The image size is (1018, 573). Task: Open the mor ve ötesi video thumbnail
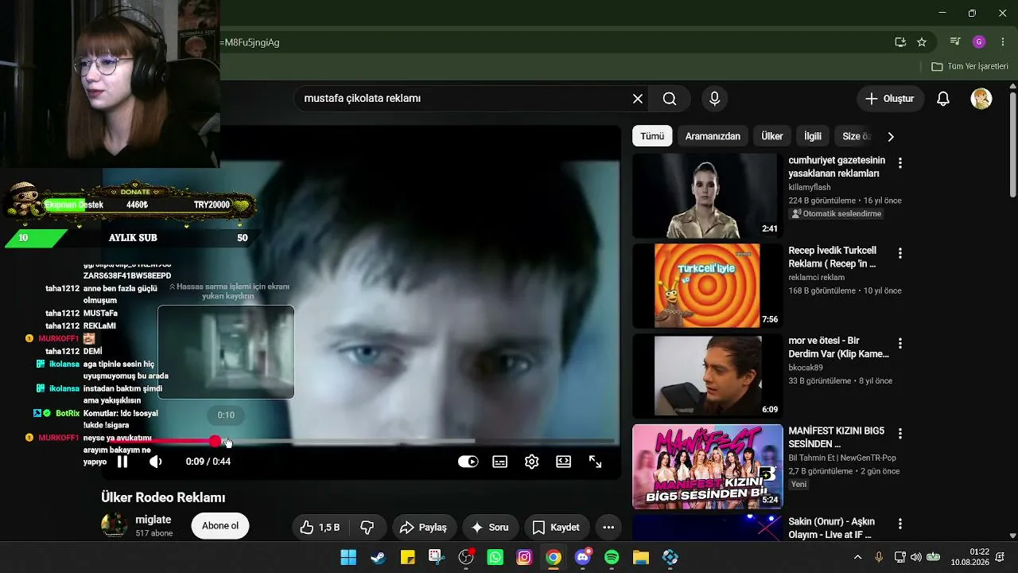point(707,376)
